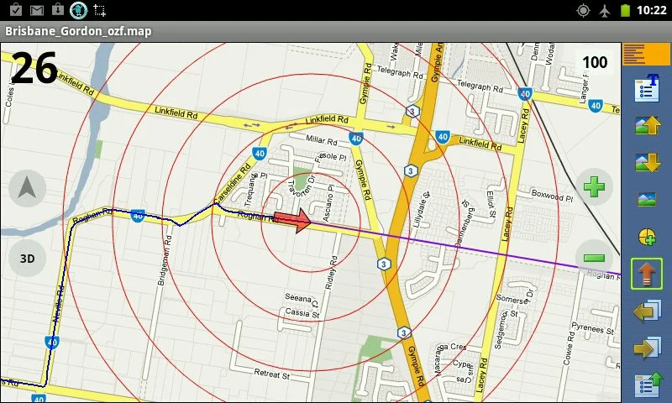
Task: Tap the list icon with green up arrow
Action: [x=646, y=384]
